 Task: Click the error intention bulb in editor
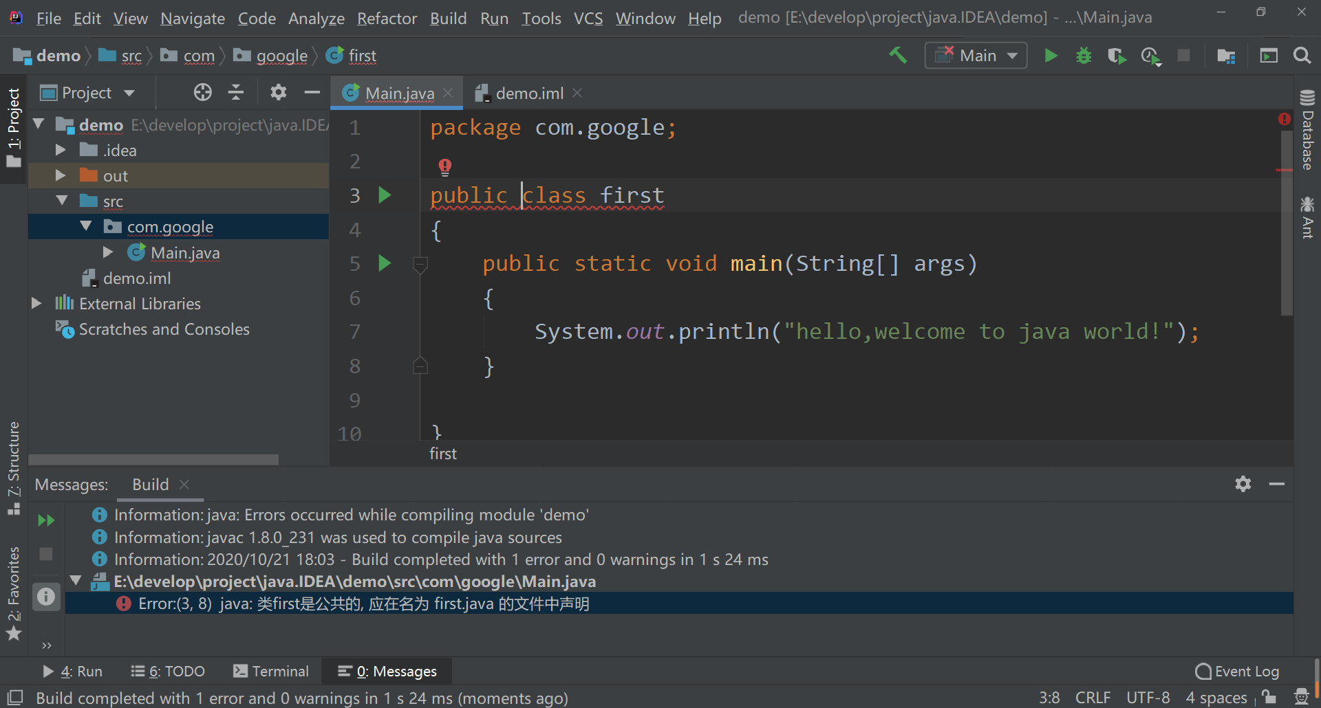tap(445, 166)
